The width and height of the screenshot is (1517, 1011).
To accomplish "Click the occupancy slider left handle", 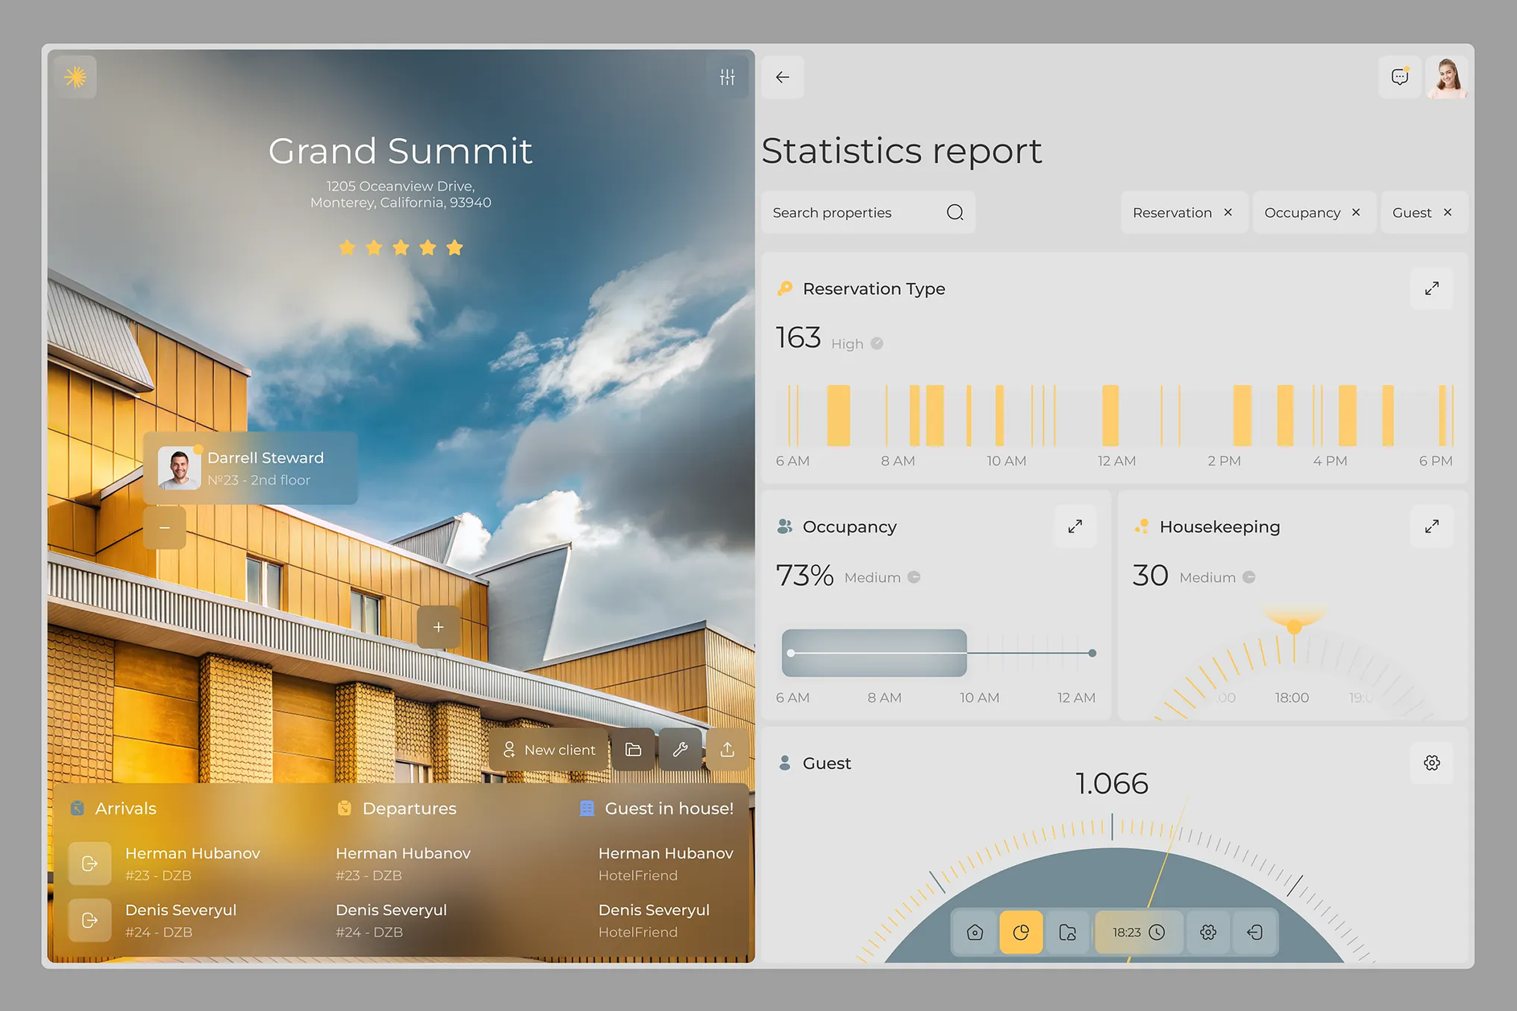I will 791,653.
